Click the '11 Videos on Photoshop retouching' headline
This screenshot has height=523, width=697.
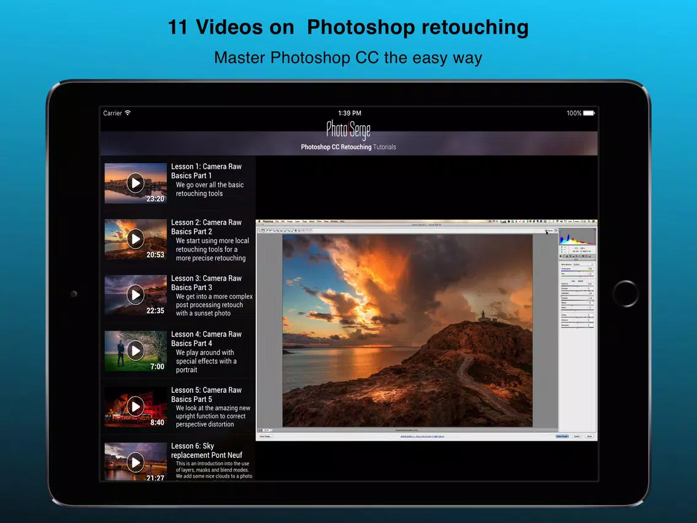click(x=348, y=27)
